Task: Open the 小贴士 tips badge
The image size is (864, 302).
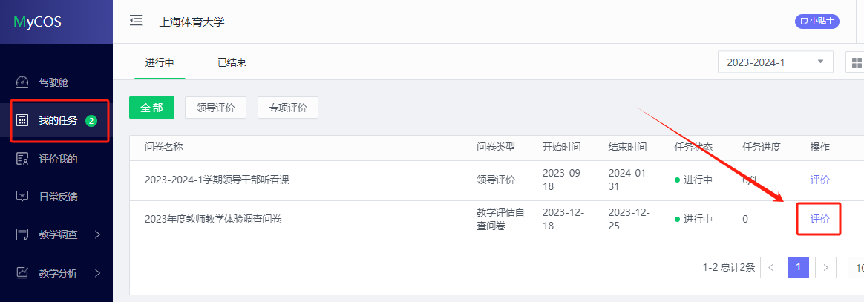Action: (816, 22)
